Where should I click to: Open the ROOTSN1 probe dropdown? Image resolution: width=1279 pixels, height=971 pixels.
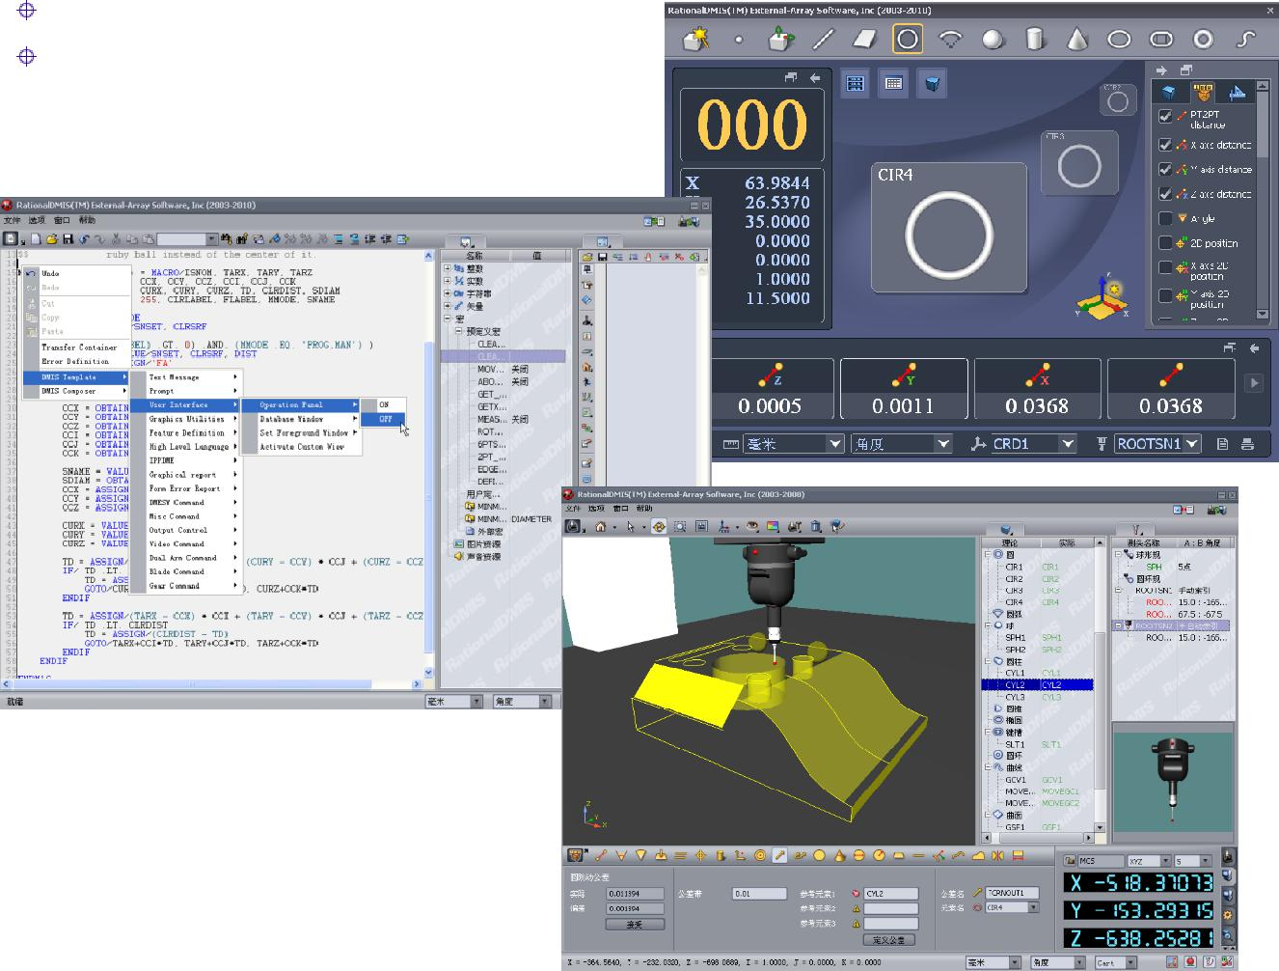tap(1192, 444)
